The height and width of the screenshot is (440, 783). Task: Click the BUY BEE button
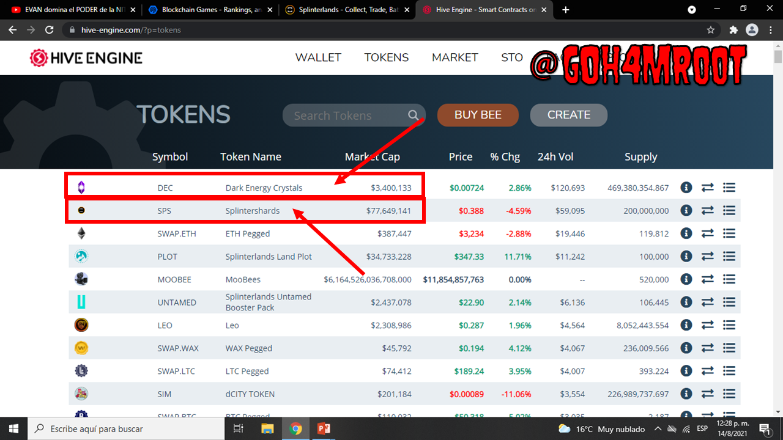tap(478, 115)
